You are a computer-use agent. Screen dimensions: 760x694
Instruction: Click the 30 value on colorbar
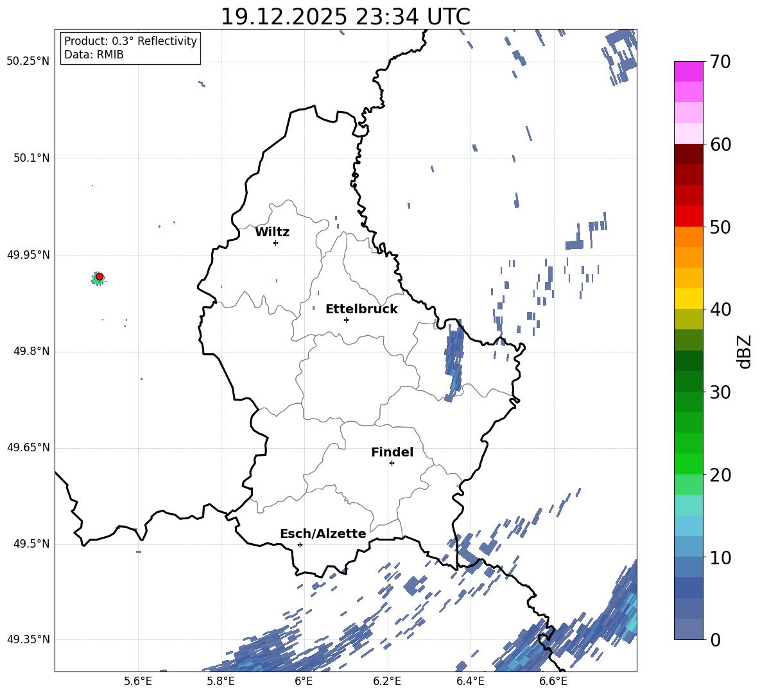click(720, 392)
